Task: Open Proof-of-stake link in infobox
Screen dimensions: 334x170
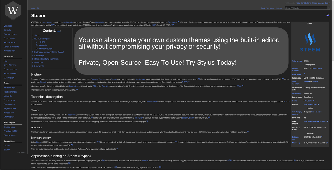Action: pos(317,112)
